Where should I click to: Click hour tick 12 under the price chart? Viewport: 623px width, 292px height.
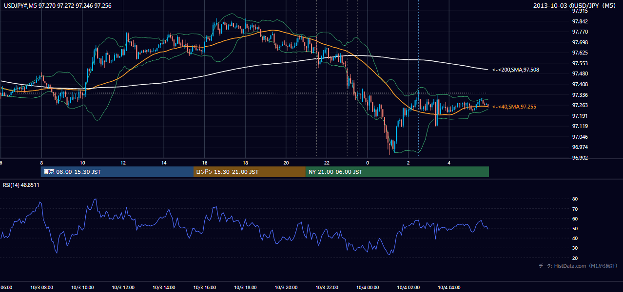(x=123, y=163)
